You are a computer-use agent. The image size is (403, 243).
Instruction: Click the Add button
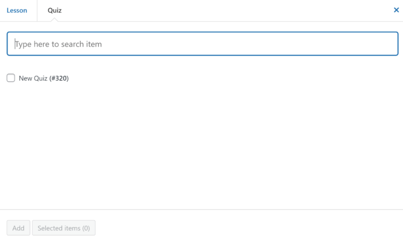(x=18, y=228)
